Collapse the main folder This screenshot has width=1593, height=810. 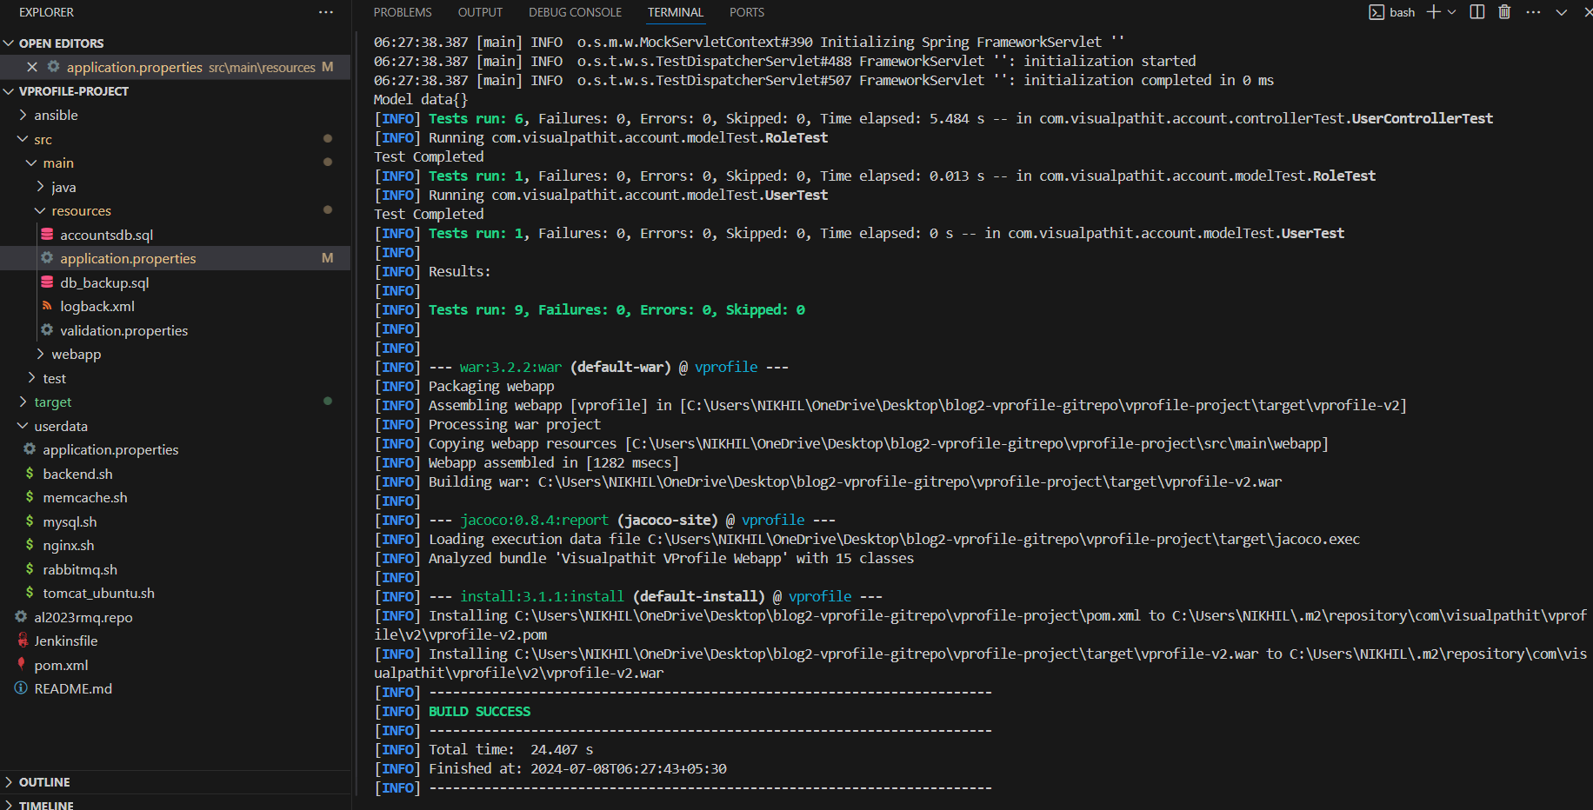tap(31, 163)
